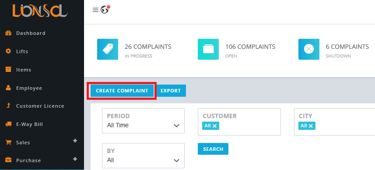Click the Export button
375x170 pixels.
pyautogui.click(x=171, y=91)
